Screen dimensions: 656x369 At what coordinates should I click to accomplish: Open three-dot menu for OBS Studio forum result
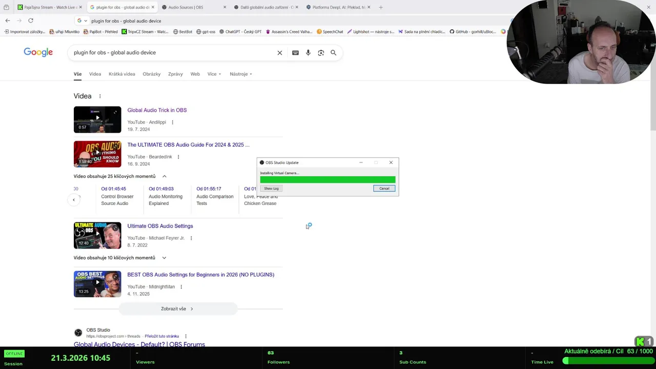click(186, 336)
